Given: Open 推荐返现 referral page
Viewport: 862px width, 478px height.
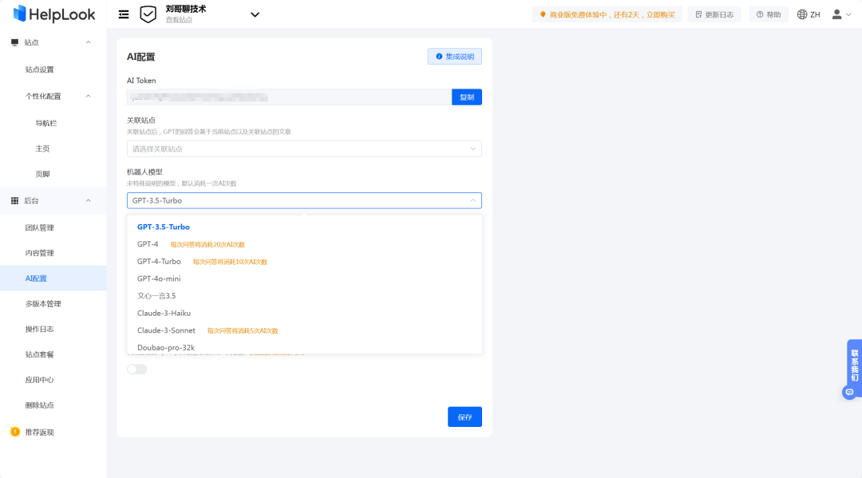Looking at the screenshot, I should [x=40, y=433].
